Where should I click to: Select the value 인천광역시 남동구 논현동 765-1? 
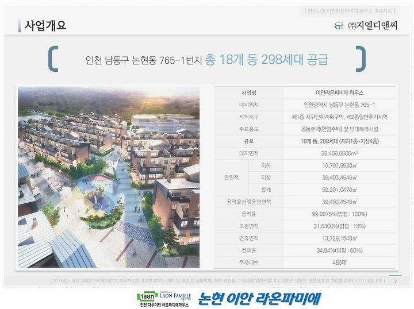339,105
